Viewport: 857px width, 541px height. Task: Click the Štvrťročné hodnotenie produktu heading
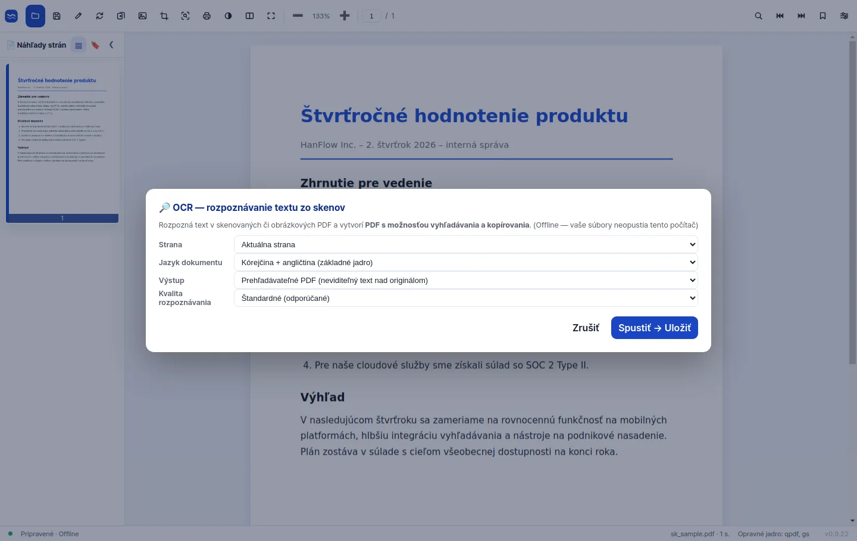tap(464, 116)
